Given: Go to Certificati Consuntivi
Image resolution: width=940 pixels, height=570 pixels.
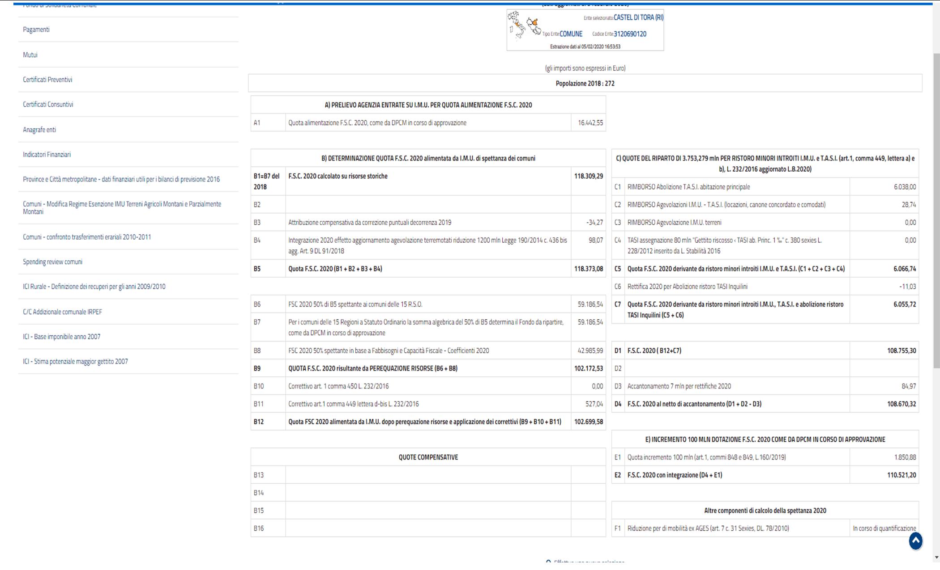Looking at the screenshot, I should pos(48,104).
